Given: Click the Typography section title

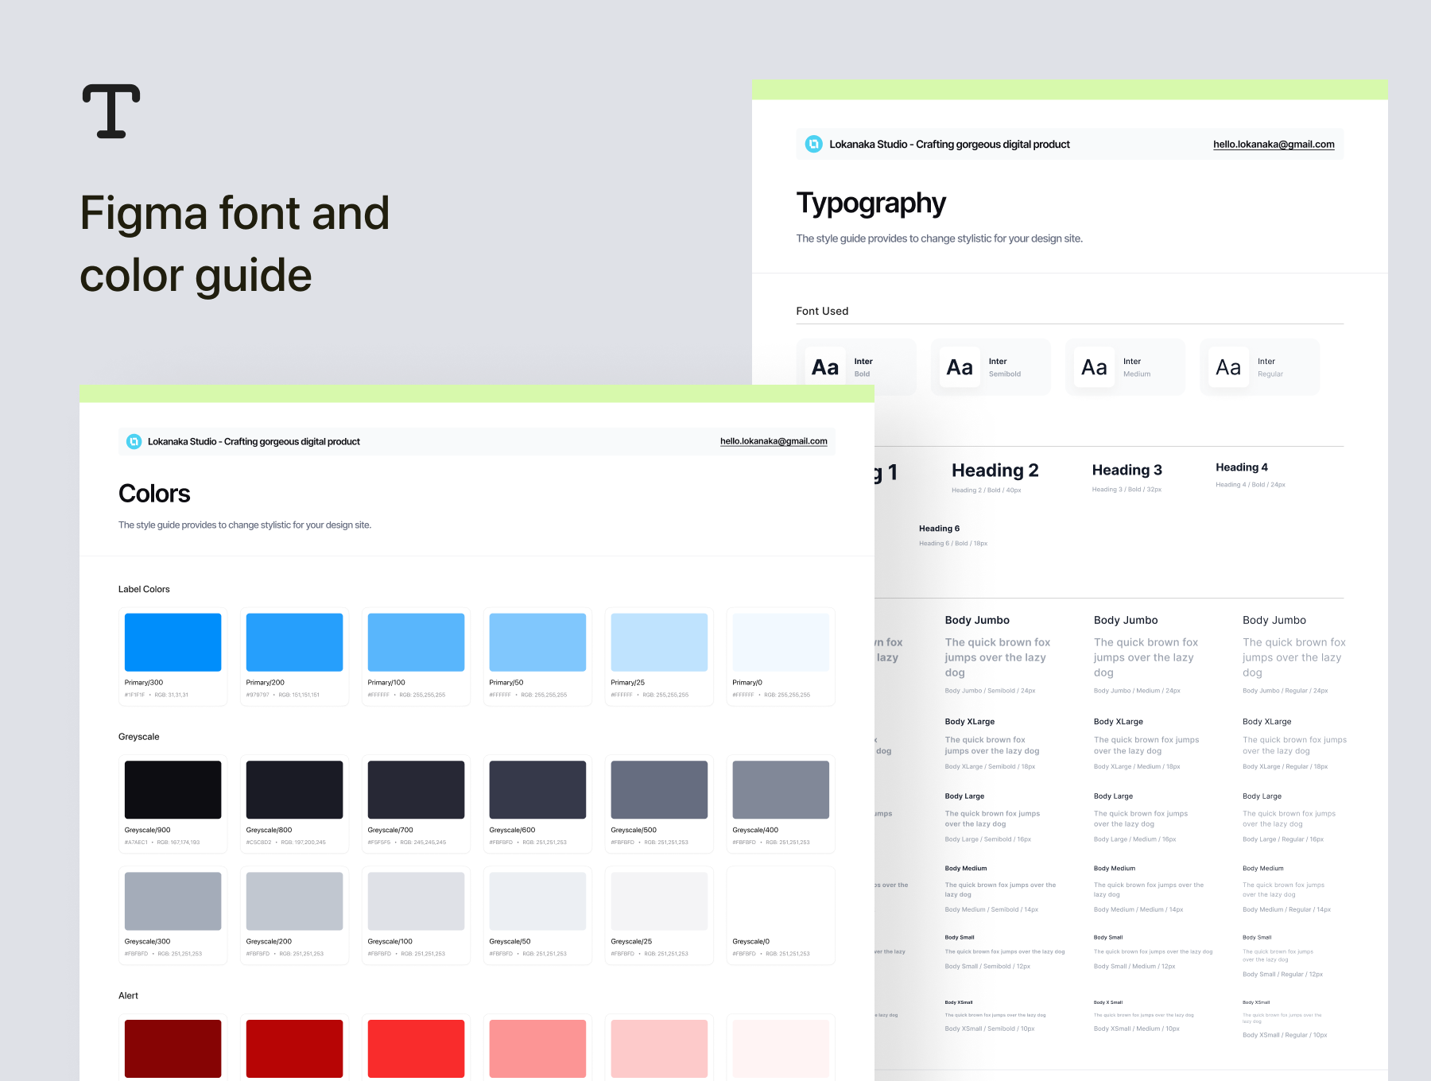Looking at the screenshot, I should (x=871, y=203).
